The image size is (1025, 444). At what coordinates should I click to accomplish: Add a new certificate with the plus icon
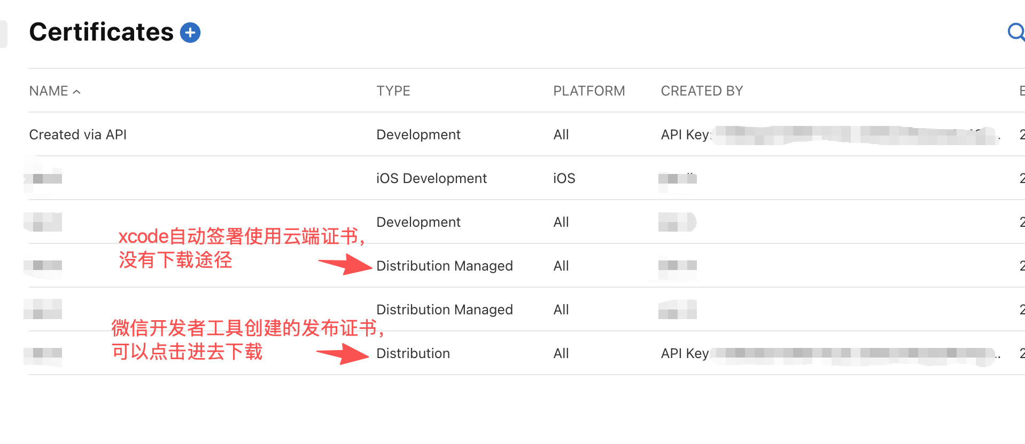190,33
